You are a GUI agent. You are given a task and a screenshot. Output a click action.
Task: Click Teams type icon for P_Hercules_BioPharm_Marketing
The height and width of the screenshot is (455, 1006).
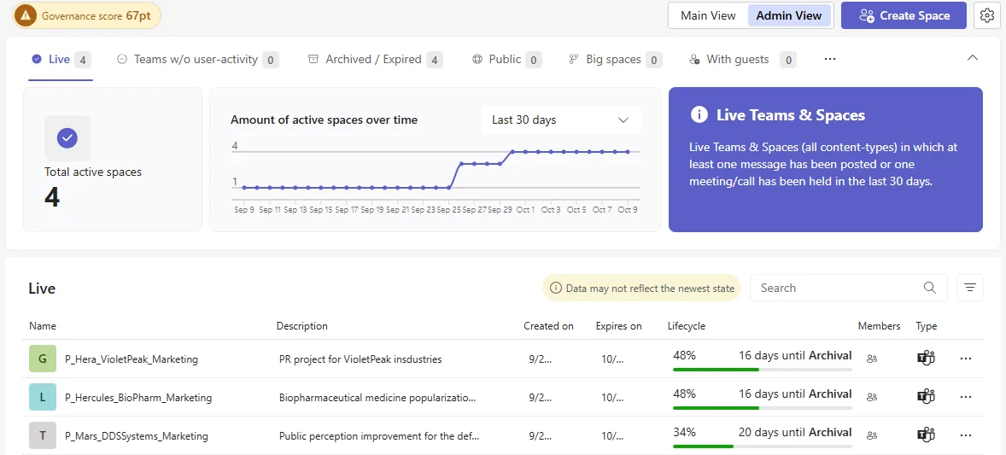click(x=926, y=397)
